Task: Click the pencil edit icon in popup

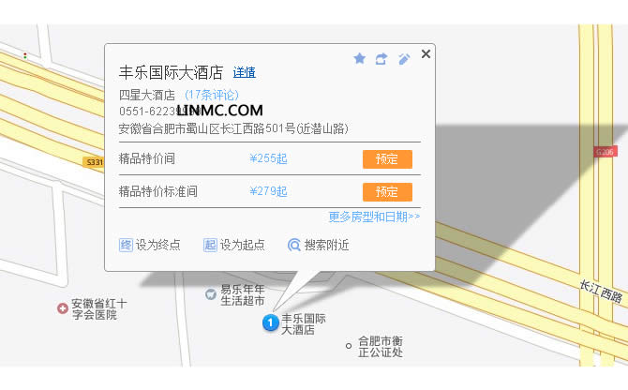Action: pos(404,59)
